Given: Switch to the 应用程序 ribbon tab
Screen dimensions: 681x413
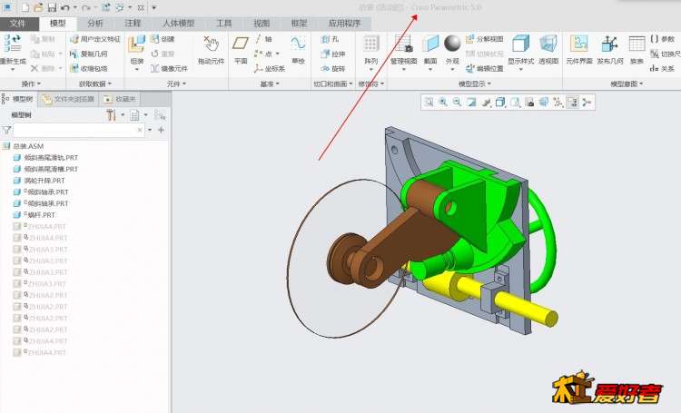Looking at the screenshot, I should (344, 24).
